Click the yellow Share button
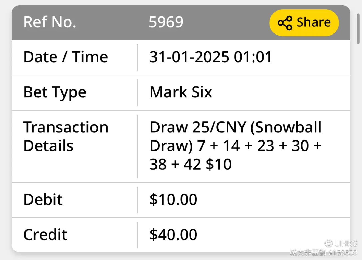The height and width of the screenshot is (260, 362). point(304,23)
